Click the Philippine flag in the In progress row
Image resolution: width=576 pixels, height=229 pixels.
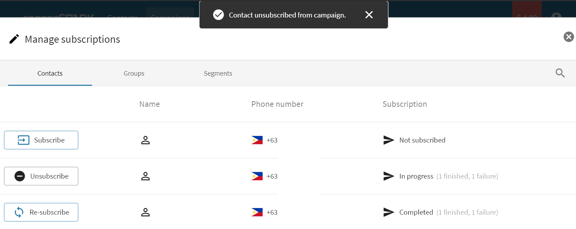tap(257, 176)
